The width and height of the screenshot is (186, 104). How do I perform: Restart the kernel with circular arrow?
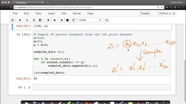(74, 20)
